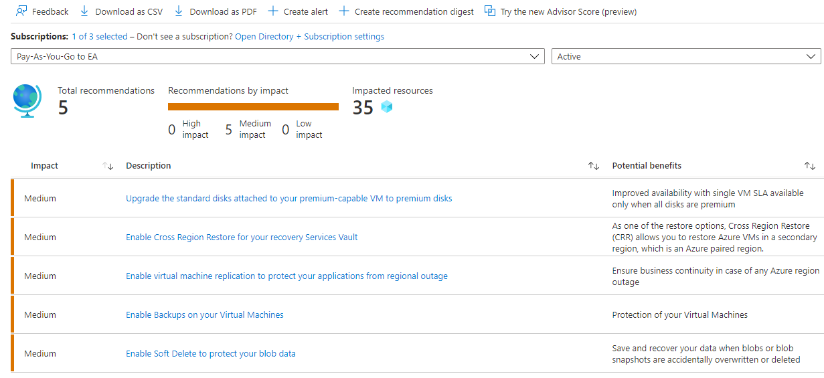Click the impacted resources cube icon

click(386, 106)
